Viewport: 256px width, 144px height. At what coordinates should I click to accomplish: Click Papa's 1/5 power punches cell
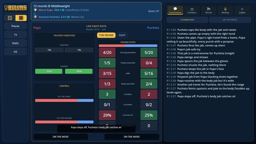click(x=107, y=63)
